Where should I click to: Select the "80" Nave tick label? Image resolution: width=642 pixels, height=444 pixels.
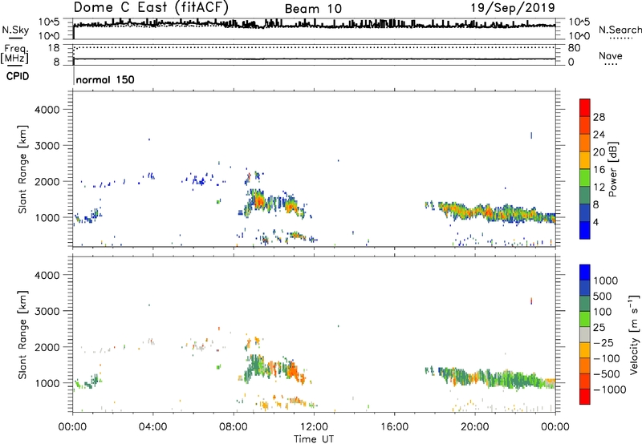click(574, 48)
